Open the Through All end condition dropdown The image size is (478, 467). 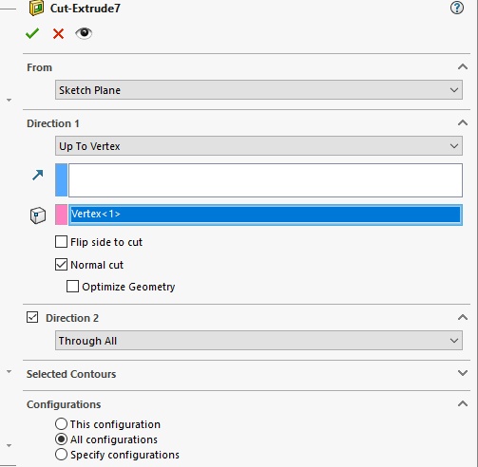[x=258, y=341]
